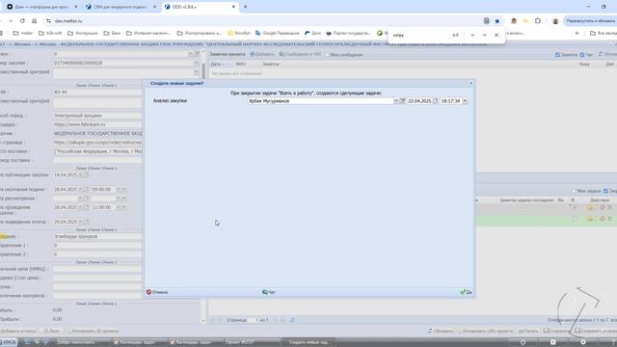Close the find-in-page bar

pos(496,35)
